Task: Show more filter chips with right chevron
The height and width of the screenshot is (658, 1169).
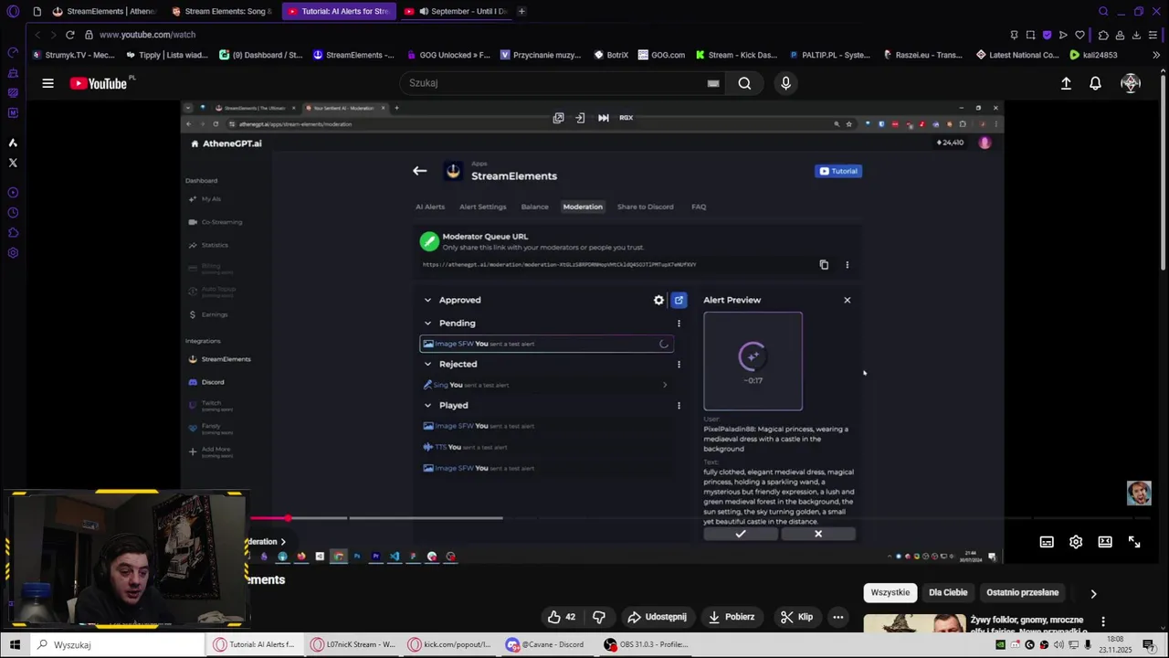Action: [x=1093, y=593]
